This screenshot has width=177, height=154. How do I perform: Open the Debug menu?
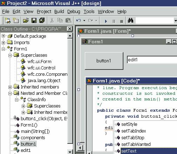click(74, 12)
